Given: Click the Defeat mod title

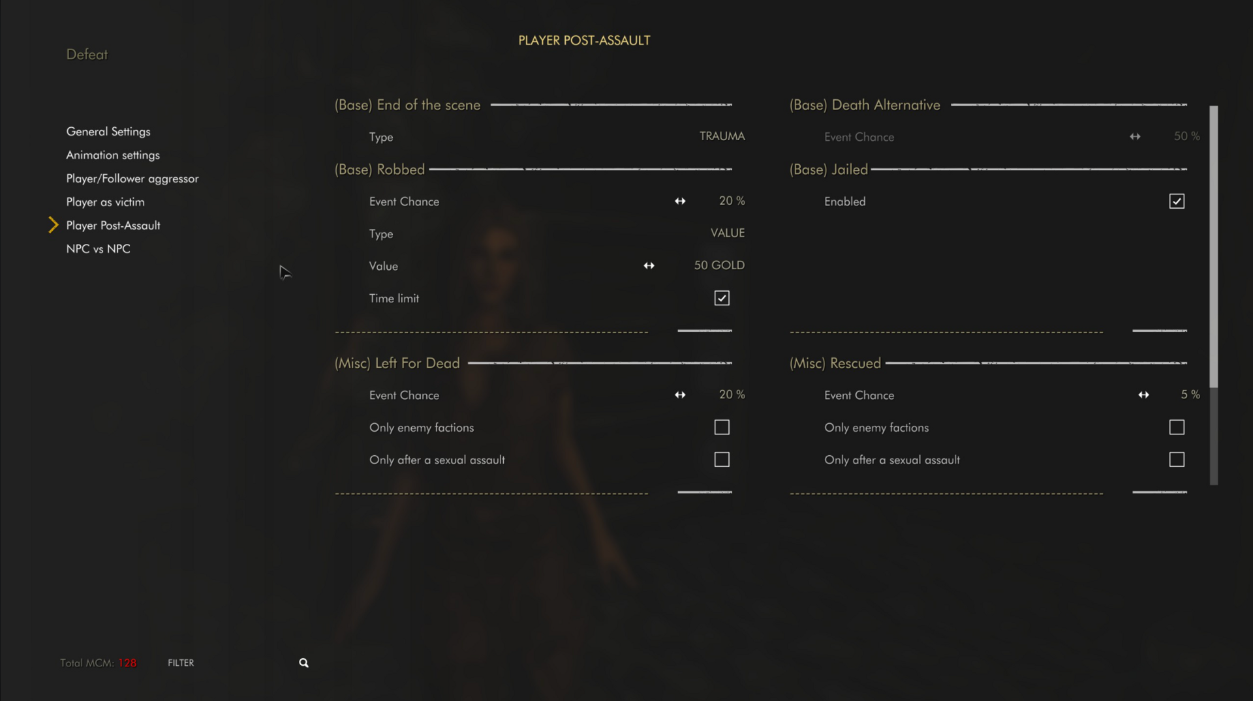Looking at the screenshot, I should click(87, 54).
